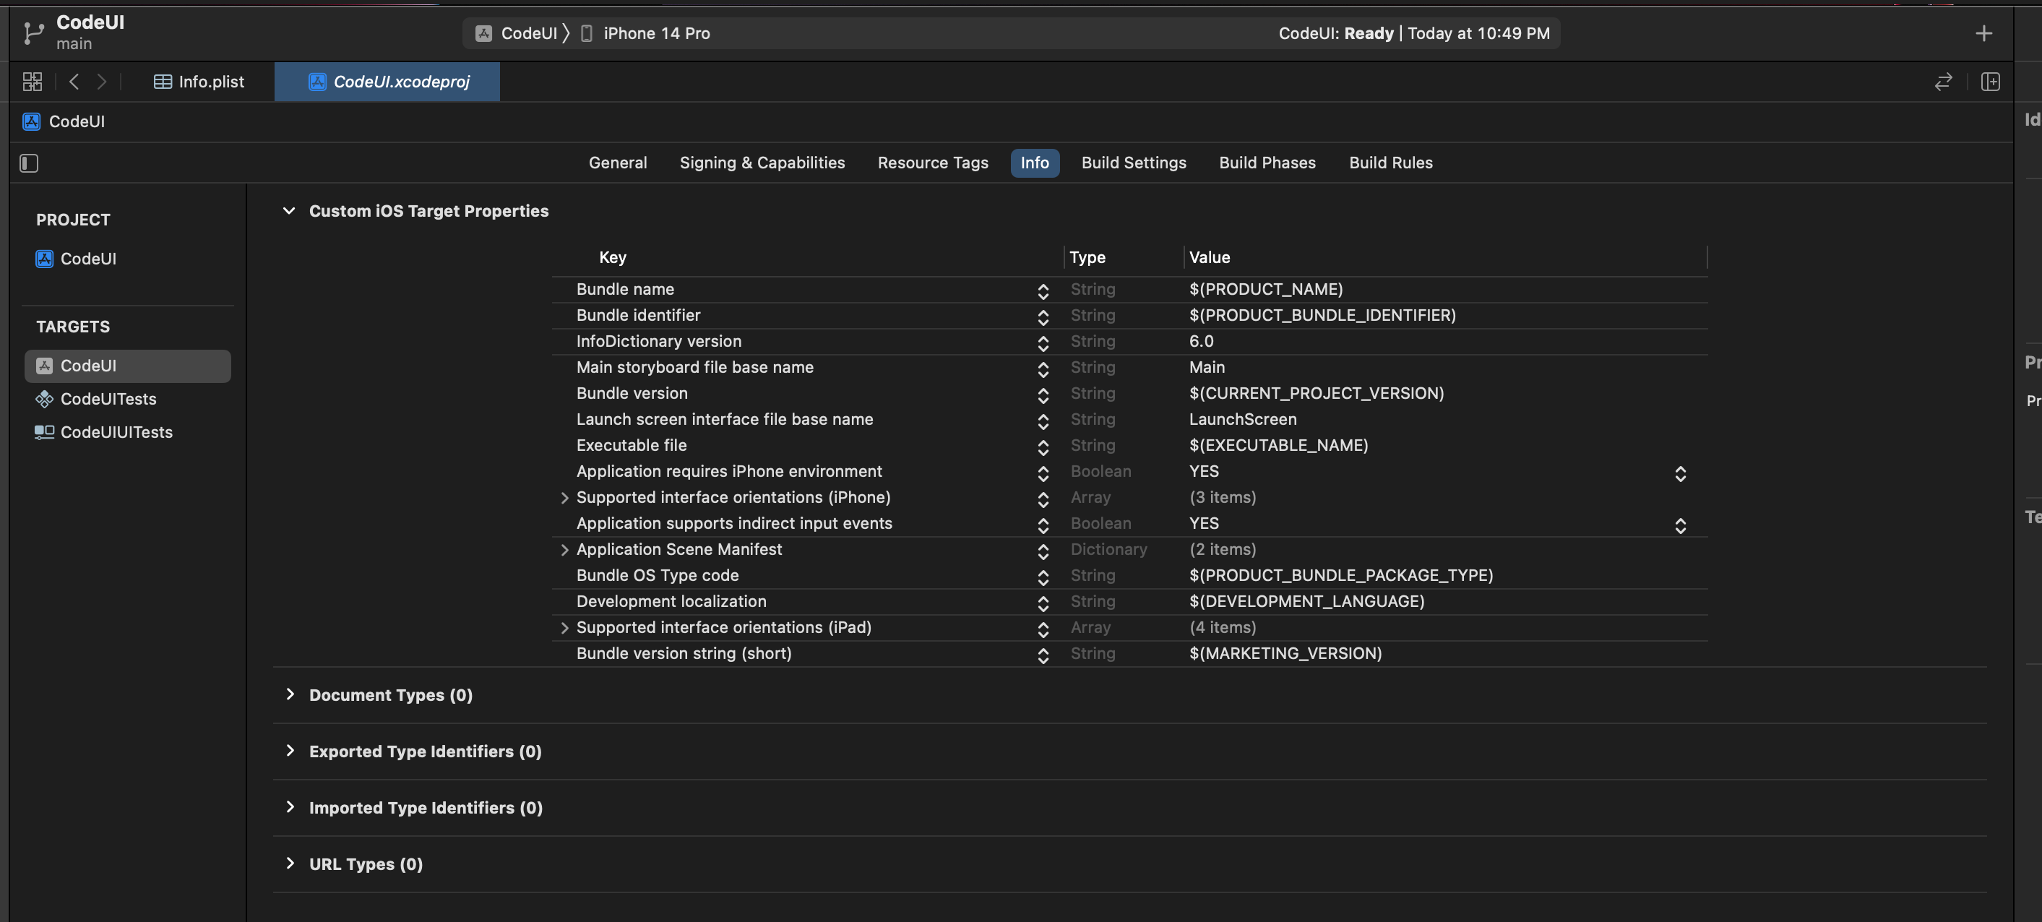
Task: Expand Document Types section
Action: point(290,694)
